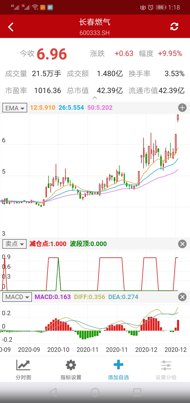190x403 pixels.
Task: Open 设置分组 group settings
Action: point(166,370)
